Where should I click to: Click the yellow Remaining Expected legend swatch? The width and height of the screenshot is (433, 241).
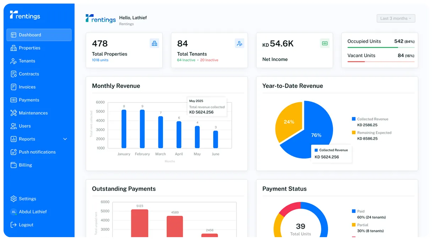(353, 133)
